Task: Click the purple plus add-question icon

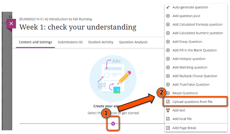Action: 113,124
